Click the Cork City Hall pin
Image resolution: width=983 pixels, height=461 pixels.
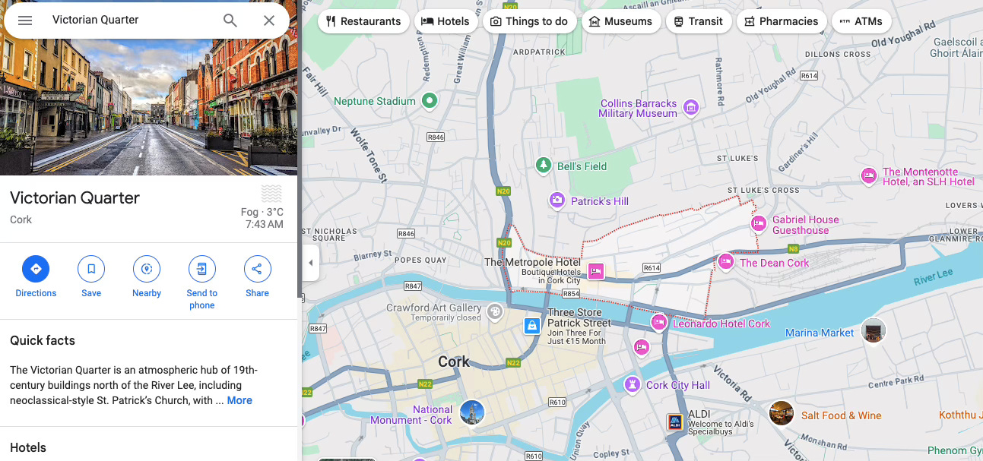click(632, 384)
